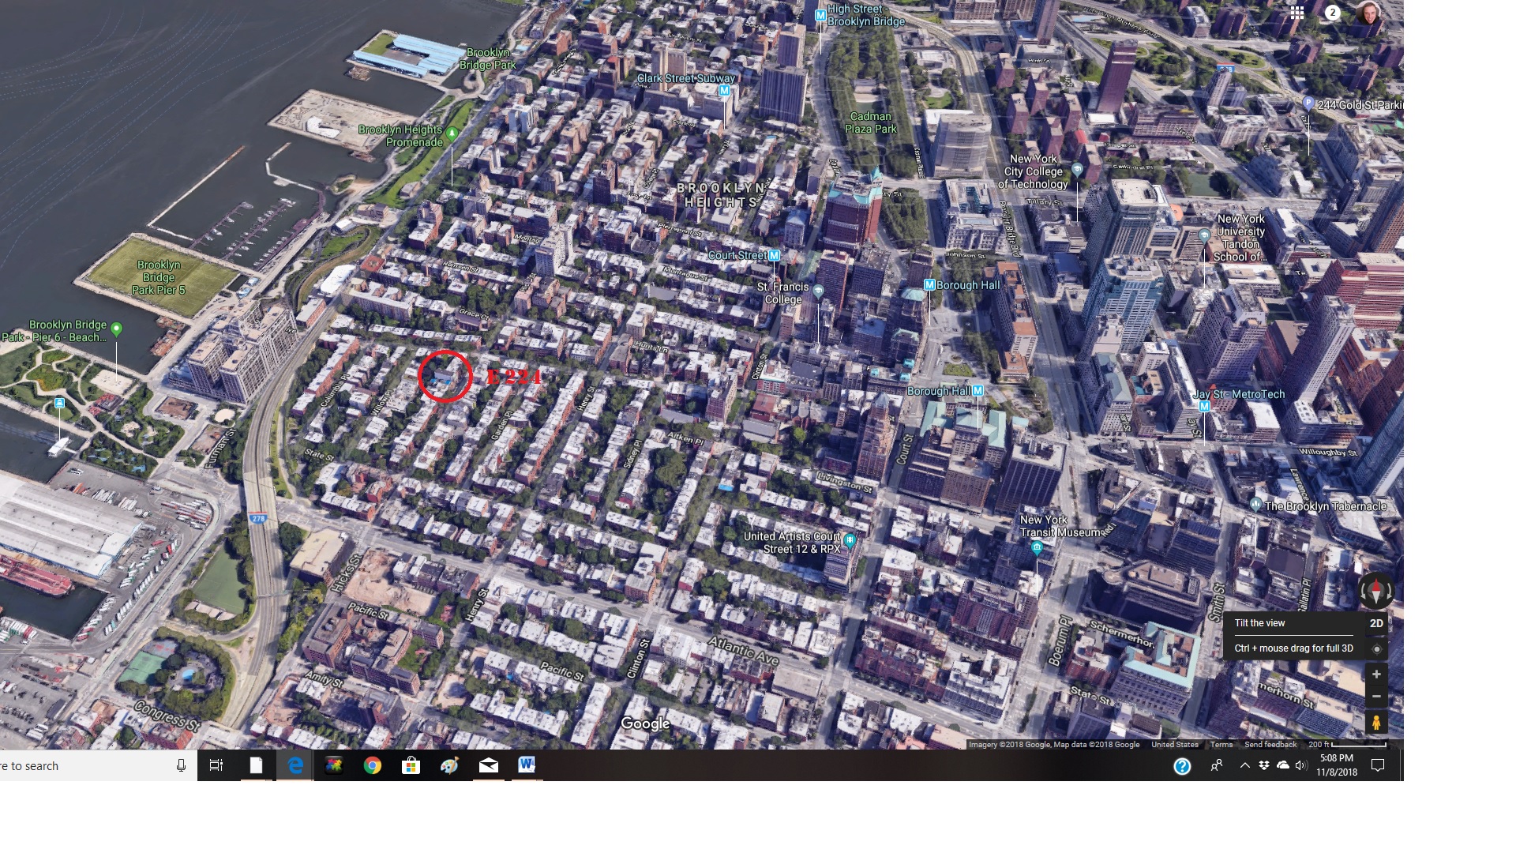Viewport: 1516px width, 853px height.
Task: Select the Street View pegman
Action: point(1376,722)
